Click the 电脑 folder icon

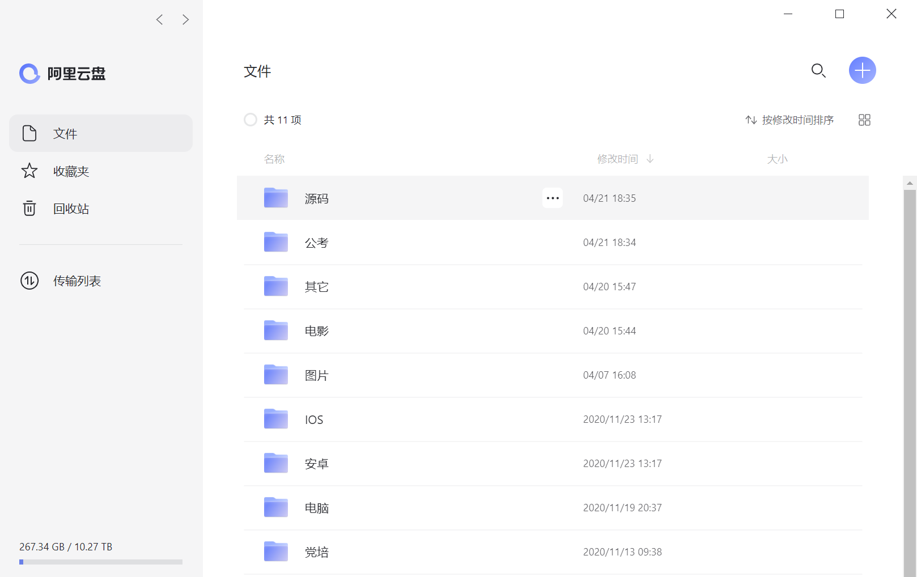pos(276,507)
